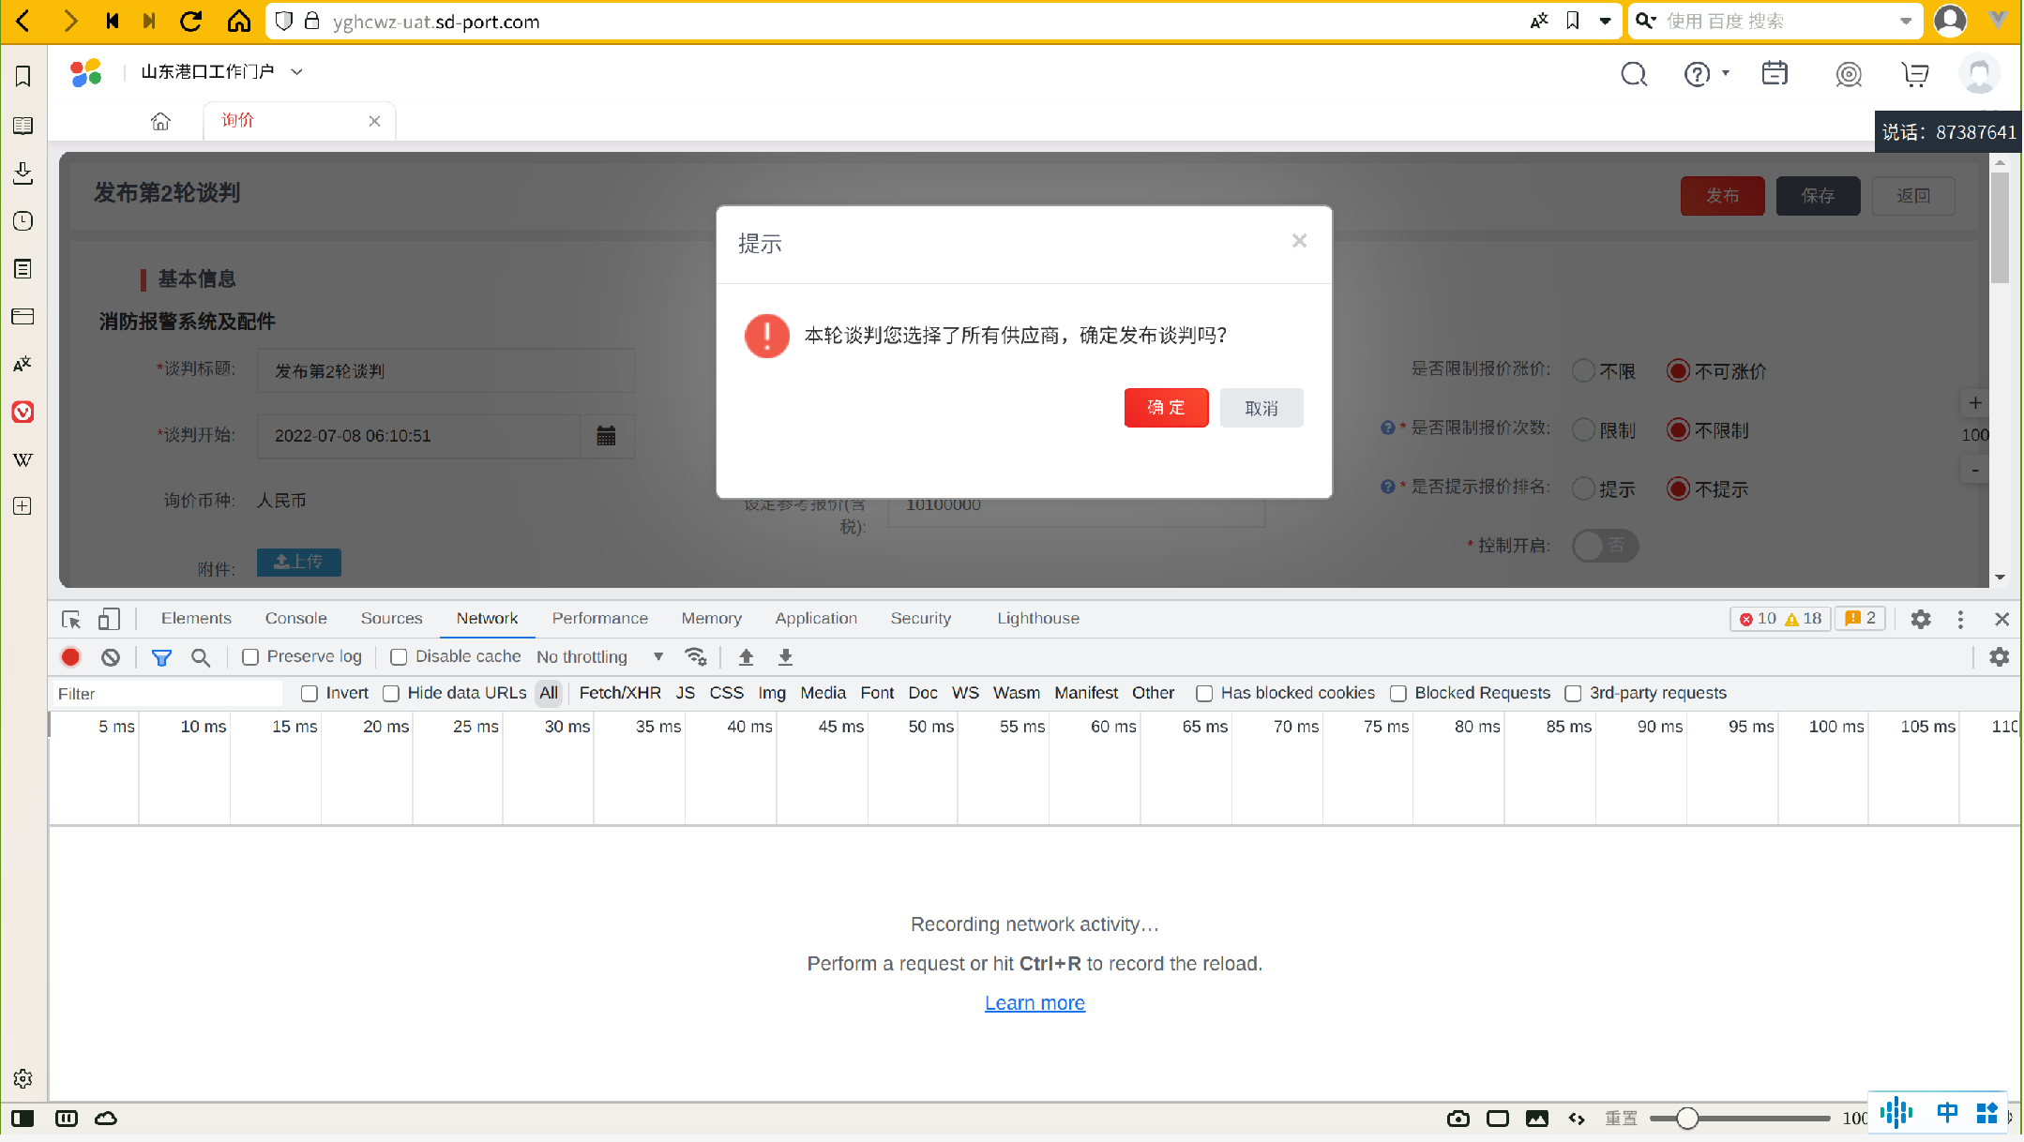Expand the 山东港口工作门户 portal chevron
The height and width of the screenshot is (1142, 2024).
point(296,71)
